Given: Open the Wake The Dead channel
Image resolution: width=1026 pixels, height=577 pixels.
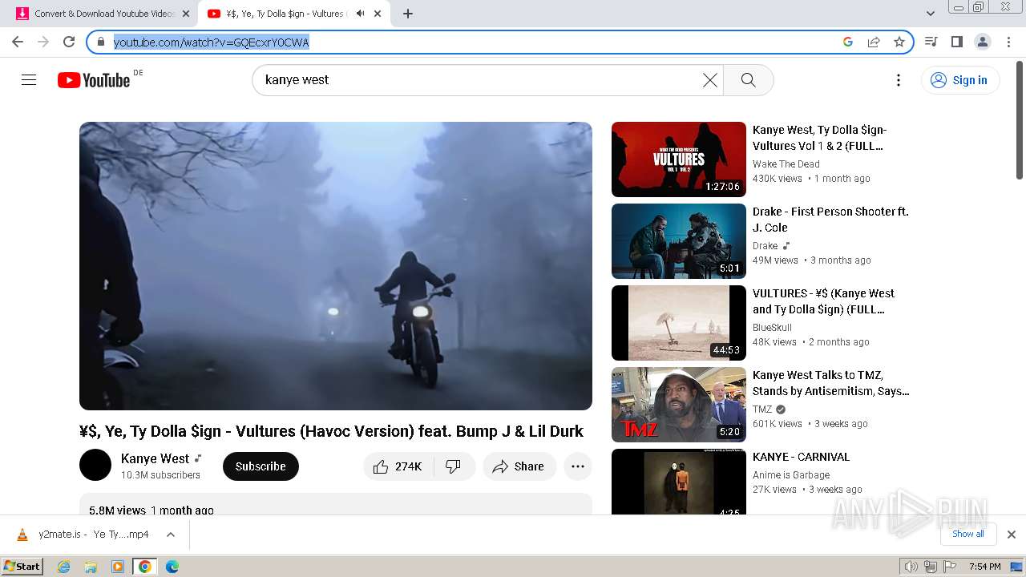Looking at the screenshot, I should 786,164.
